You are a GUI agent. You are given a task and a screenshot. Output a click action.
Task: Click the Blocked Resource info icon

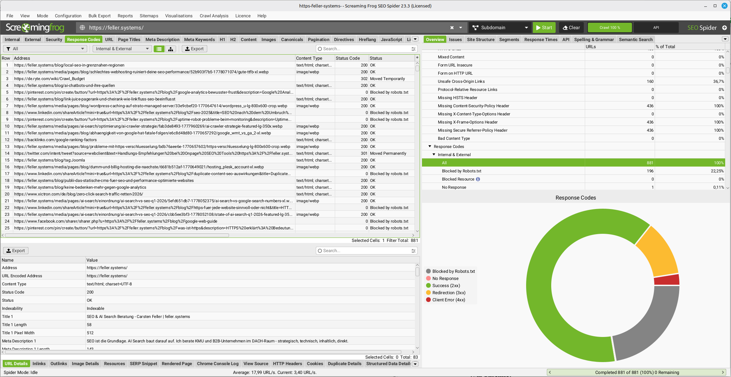click(x=478, y=179)
